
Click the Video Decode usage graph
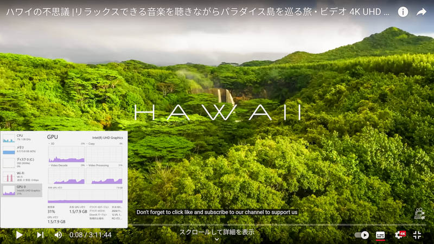[x=66, y=176]
